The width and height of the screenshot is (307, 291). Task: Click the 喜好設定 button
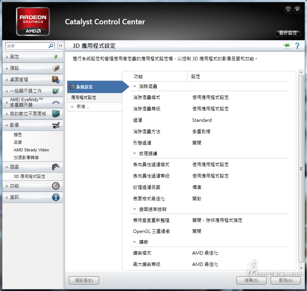tap(288, 33)
